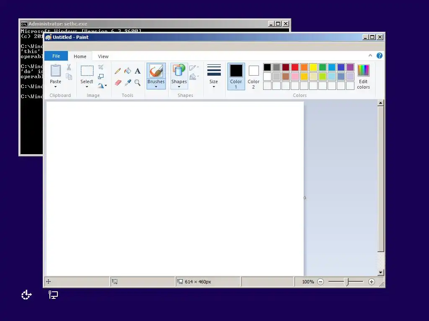Pick the purple color swatch

tap(350, 67)
